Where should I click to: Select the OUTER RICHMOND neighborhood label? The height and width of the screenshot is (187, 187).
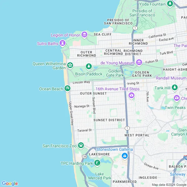[86, 54]
